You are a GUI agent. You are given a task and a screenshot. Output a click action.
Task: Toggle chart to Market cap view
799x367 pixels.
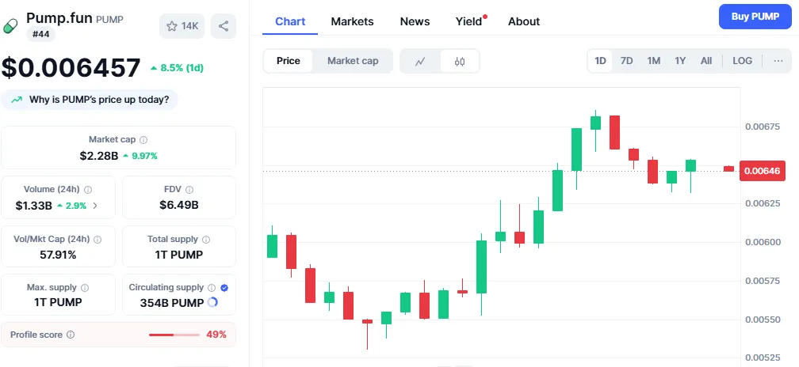(x=353, y=61)
